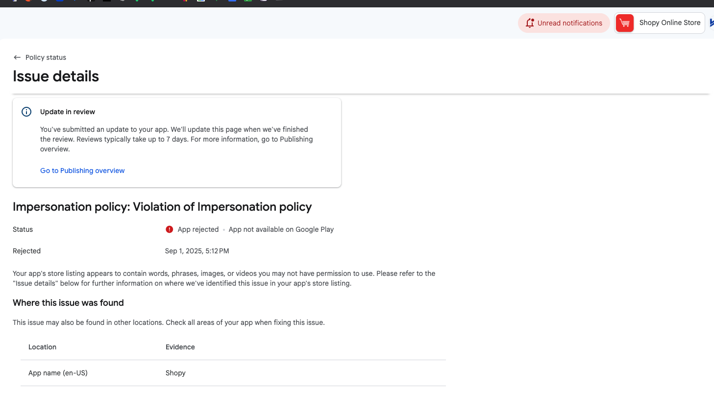
Task: Select the Shopy evidence cell
Action: tap(175, 373)
